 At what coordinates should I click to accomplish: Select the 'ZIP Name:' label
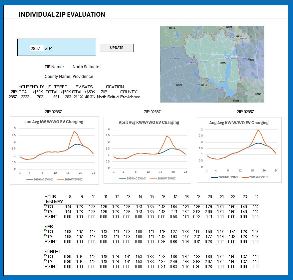tap(54, 67)
